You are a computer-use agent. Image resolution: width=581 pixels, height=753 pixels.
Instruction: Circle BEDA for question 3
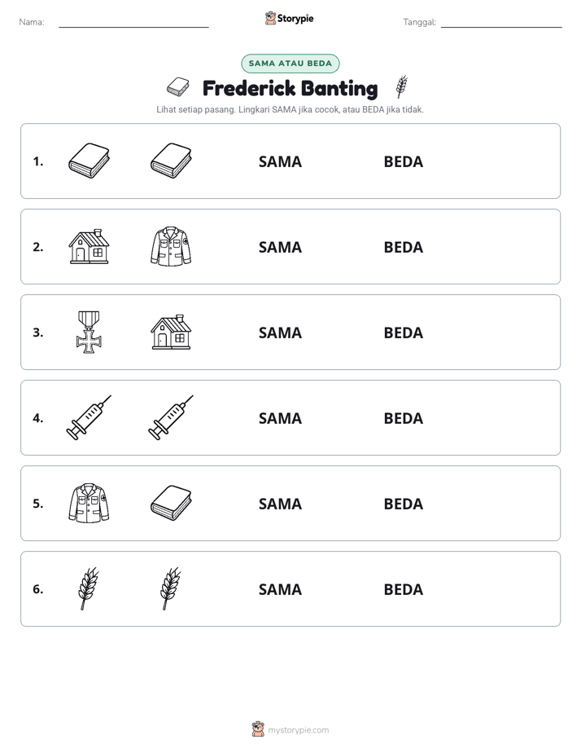(x=404, y=332)
